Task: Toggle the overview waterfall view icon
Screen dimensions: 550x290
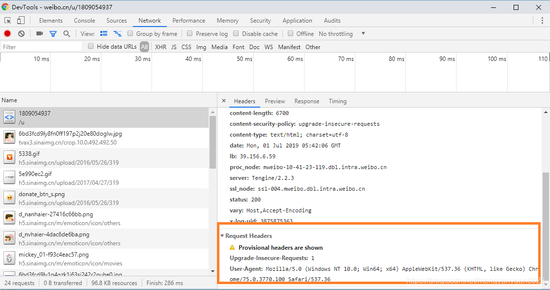Action: point(118,33)
